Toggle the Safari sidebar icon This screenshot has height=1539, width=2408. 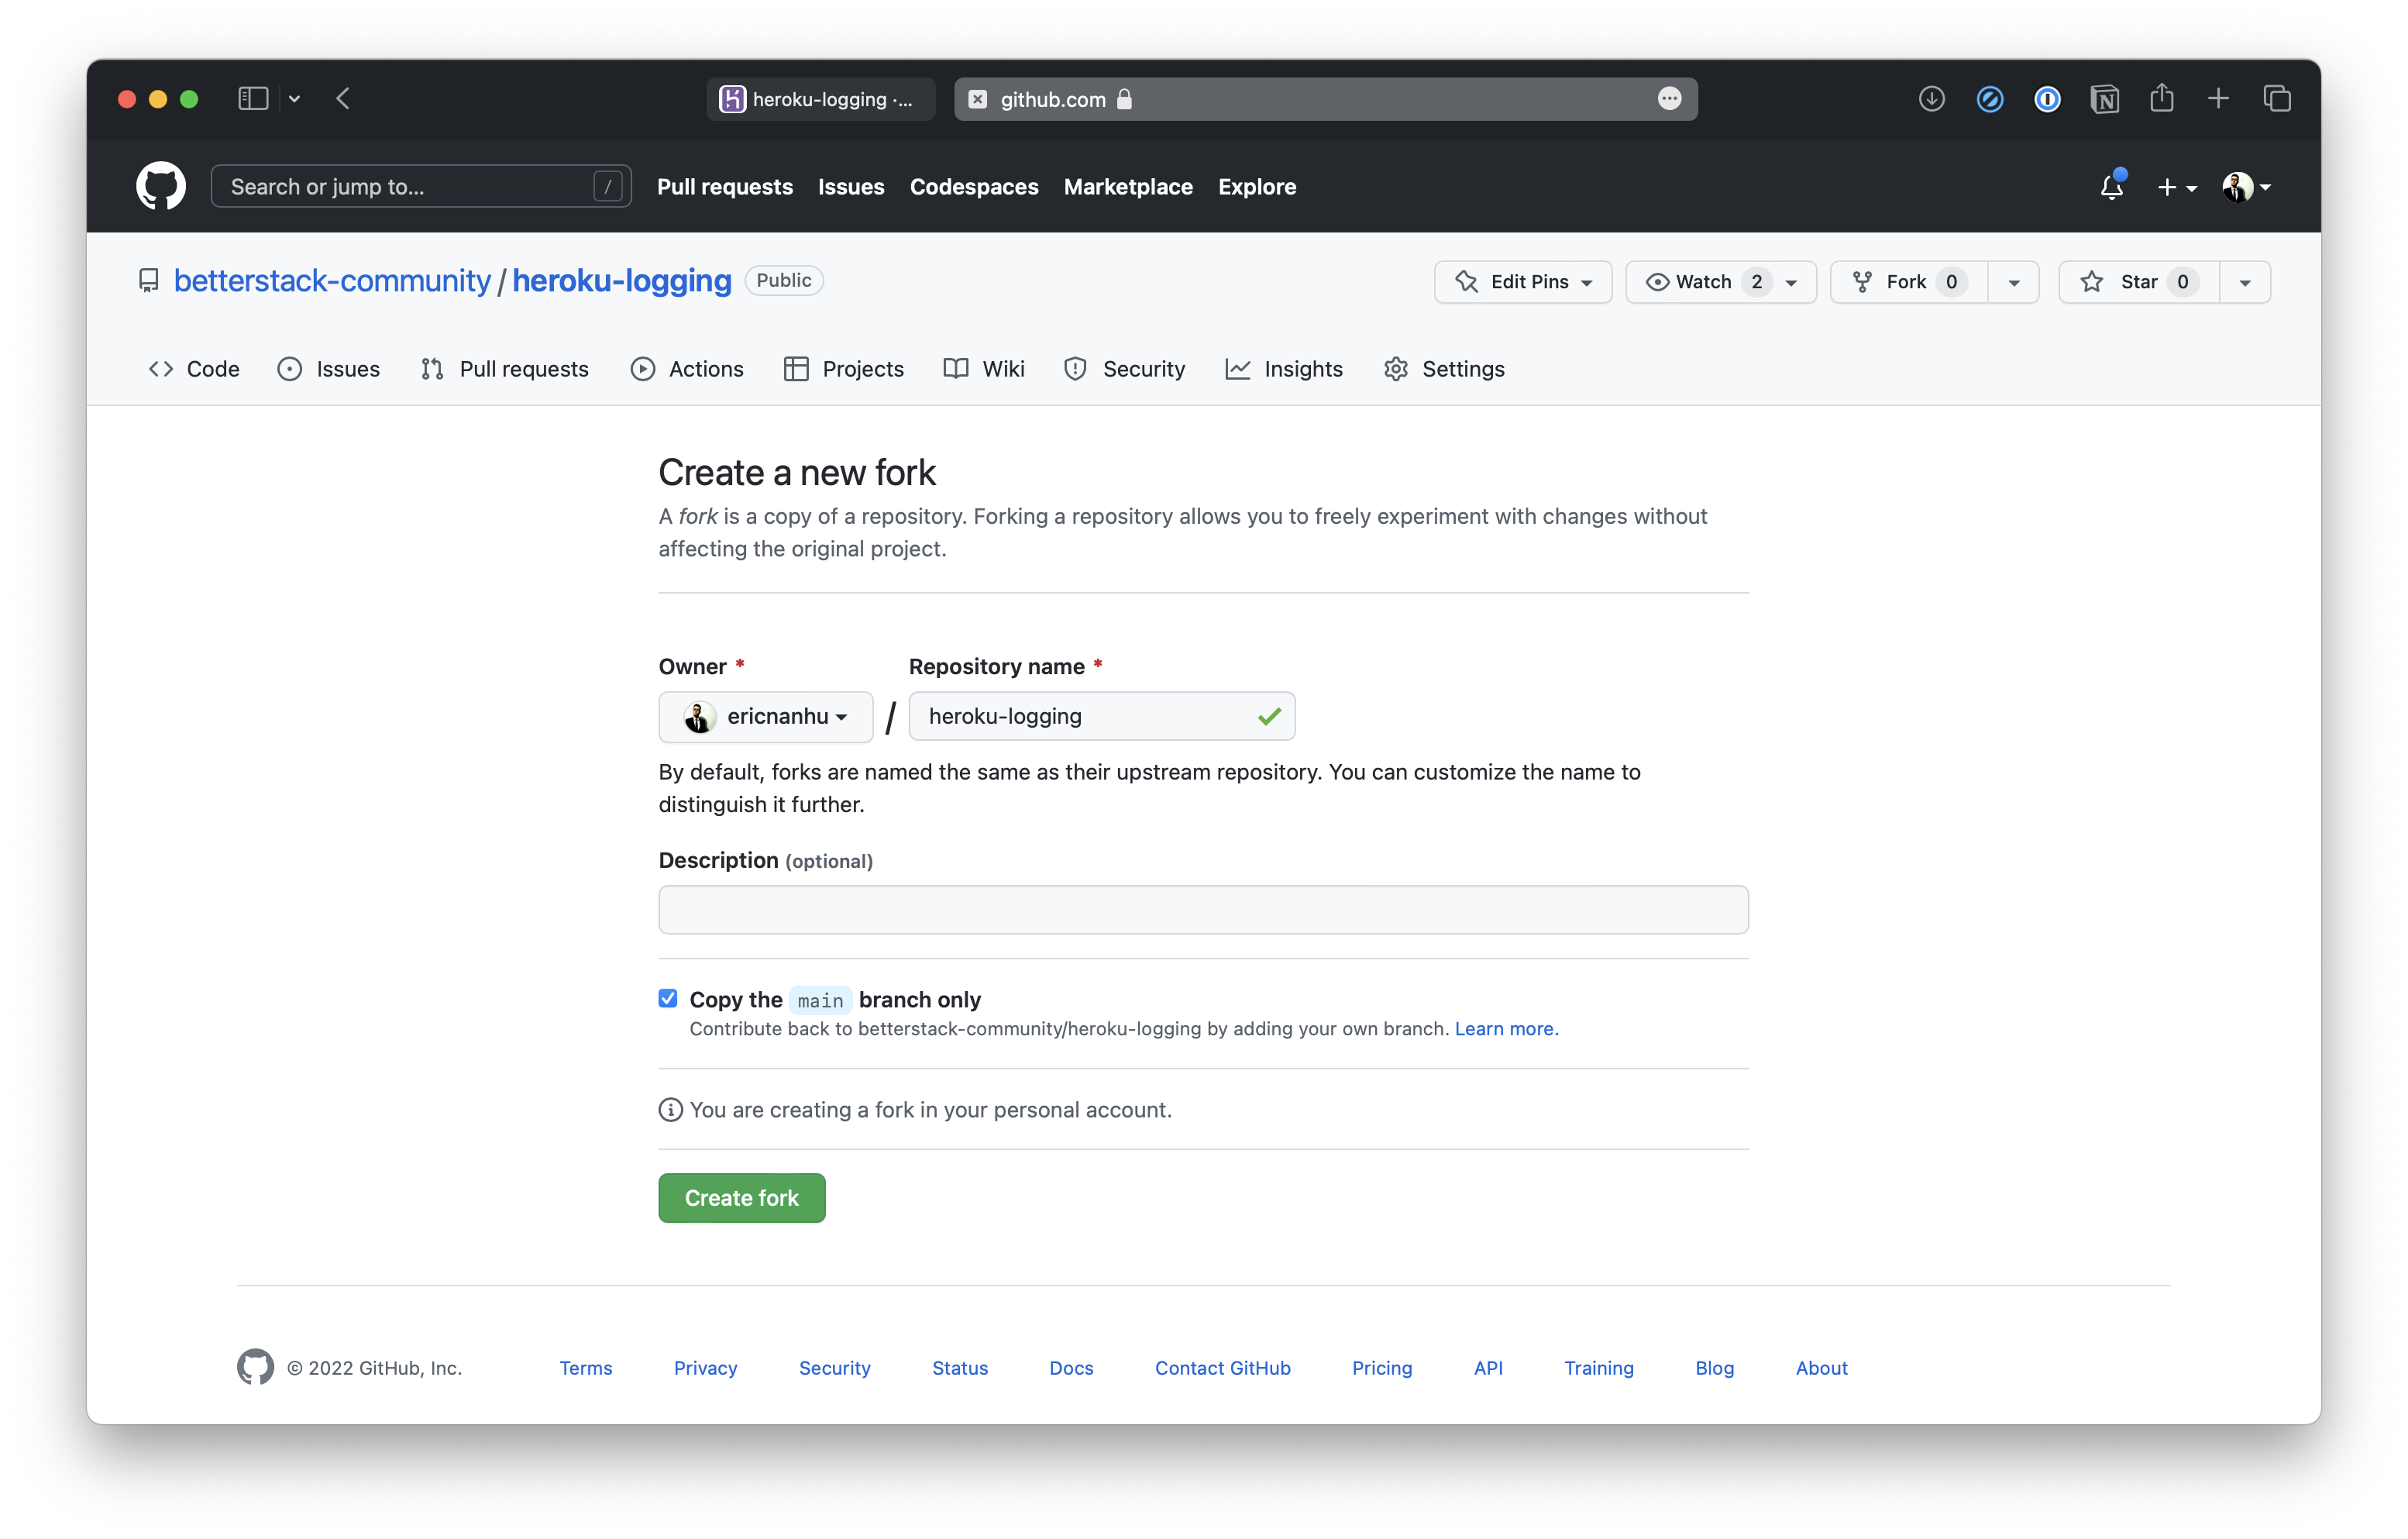(253, 99)
